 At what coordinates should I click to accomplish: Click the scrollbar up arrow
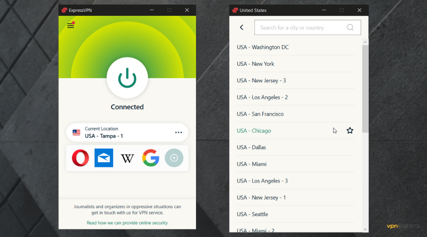click(365, 42)
